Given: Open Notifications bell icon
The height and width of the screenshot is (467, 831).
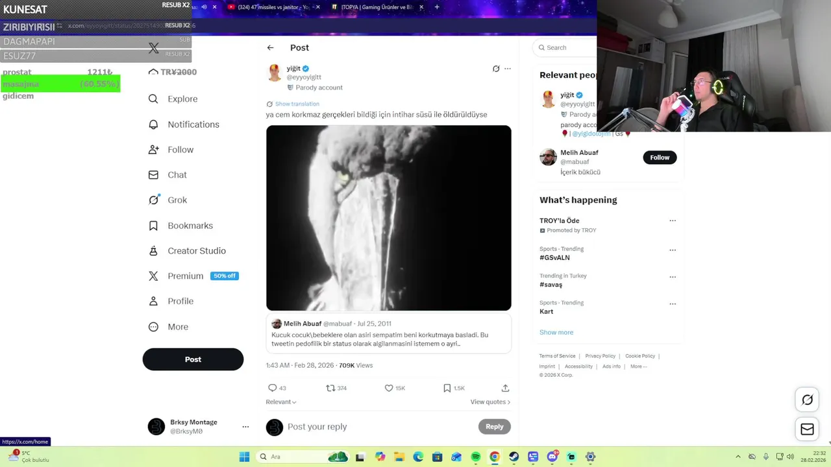Looking at the screenshot, I should point(153,124).
